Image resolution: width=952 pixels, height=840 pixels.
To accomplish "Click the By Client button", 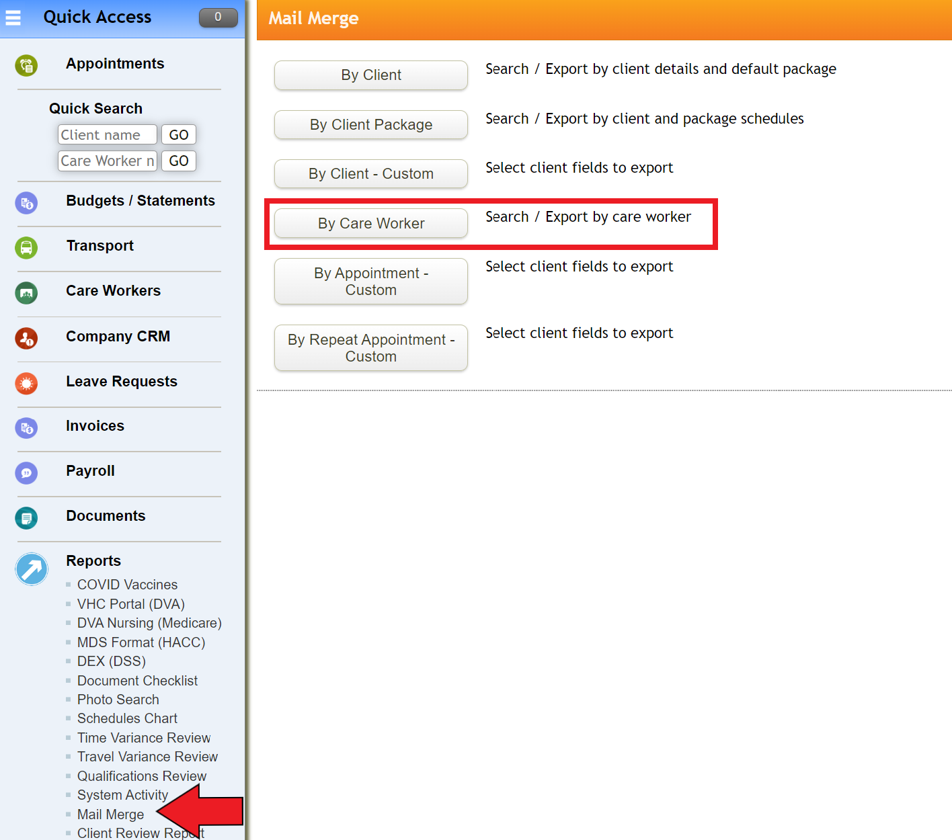I will (370, 75).
